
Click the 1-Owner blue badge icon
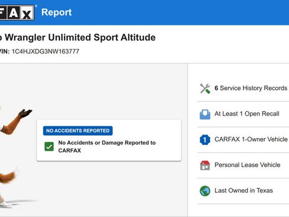205,140
